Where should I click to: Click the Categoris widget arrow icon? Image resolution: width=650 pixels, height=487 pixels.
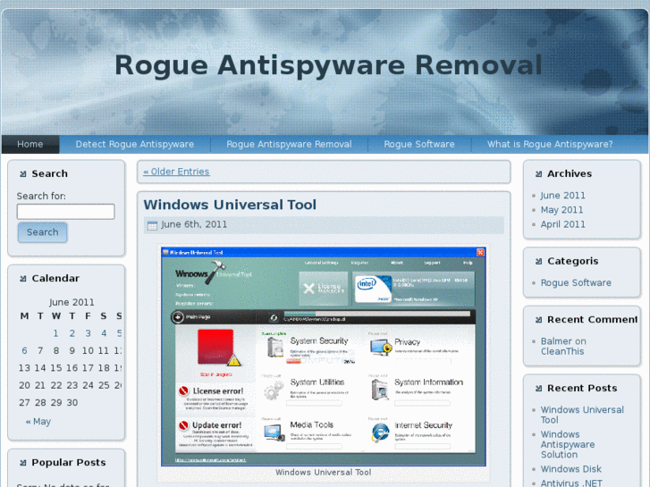(538, 262)
